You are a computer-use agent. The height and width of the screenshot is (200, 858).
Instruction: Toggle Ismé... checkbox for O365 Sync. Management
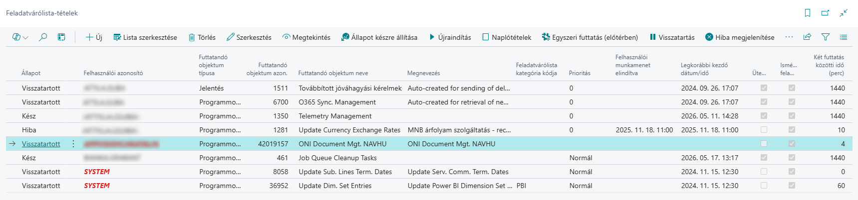(792, 102)
